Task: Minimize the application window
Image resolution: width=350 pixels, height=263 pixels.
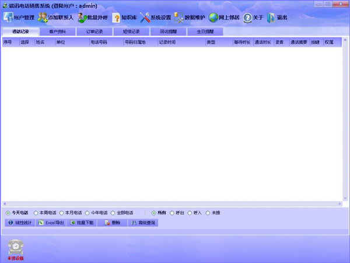Action: [318, 4]
